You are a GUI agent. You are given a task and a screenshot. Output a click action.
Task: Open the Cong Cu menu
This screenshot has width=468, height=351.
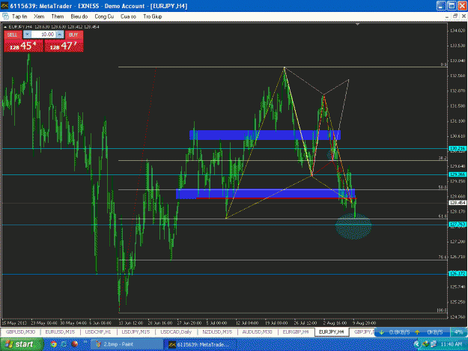tap(104, 16)
